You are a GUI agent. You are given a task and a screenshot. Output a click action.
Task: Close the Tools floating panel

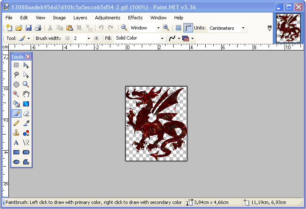[28, 57]
